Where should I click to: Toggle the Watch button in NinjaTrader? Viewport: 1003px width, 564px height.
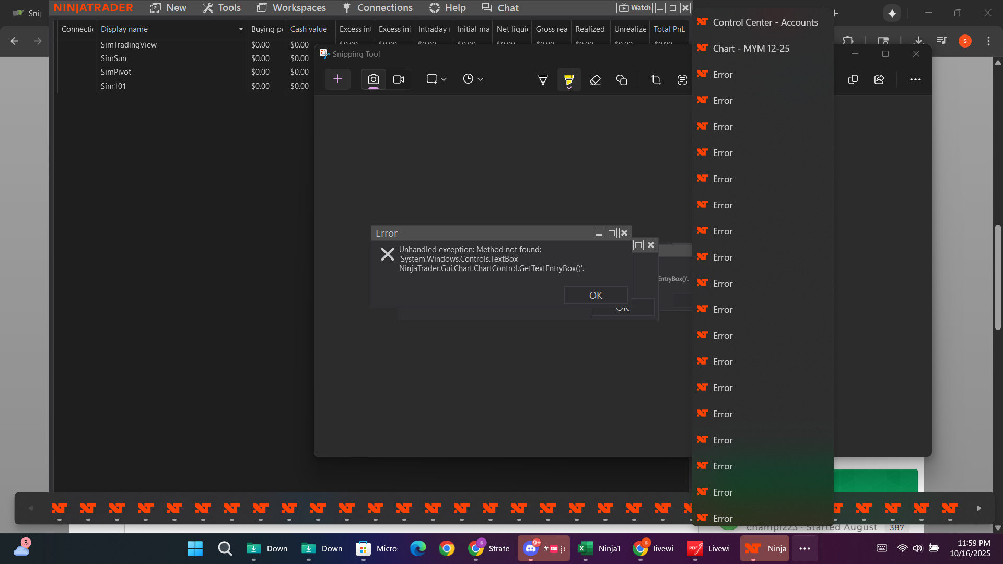pos(635,8)
